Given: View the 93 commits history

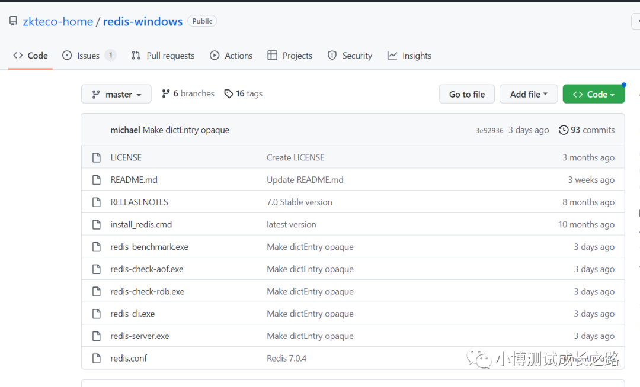Looking at the screenshot, I should tap(587, 130).
